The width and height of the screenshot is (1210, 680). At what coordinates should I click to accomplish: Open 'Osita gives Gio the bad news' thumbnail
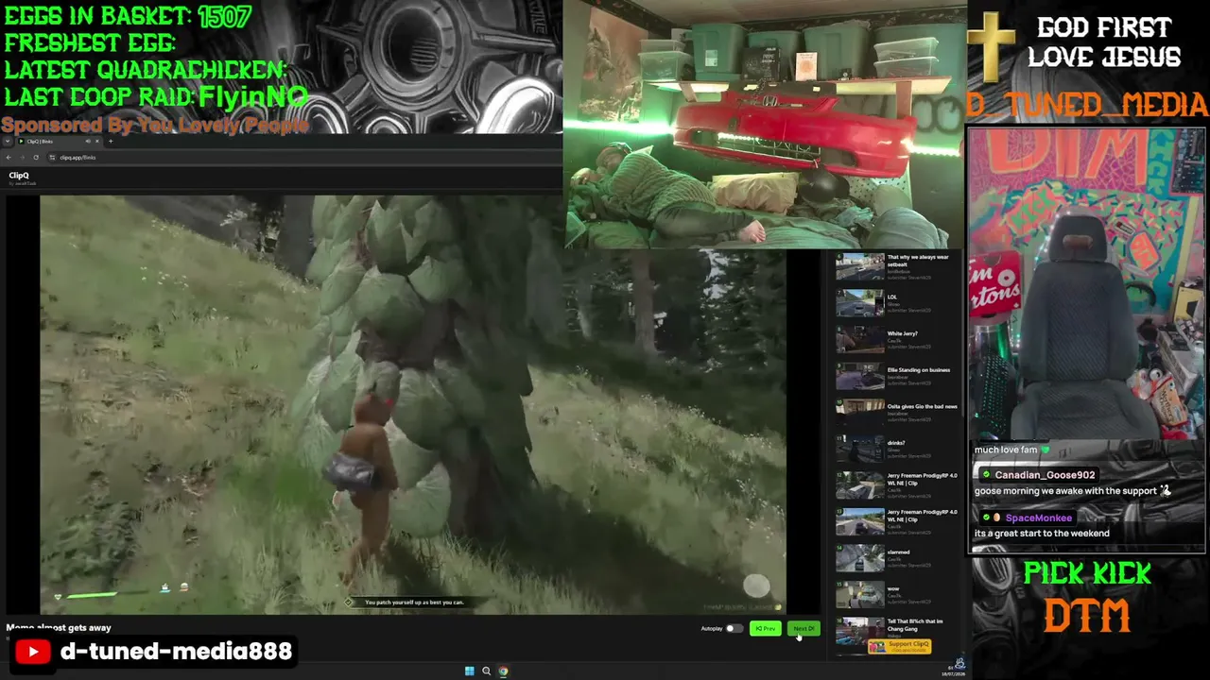[859, 413]
